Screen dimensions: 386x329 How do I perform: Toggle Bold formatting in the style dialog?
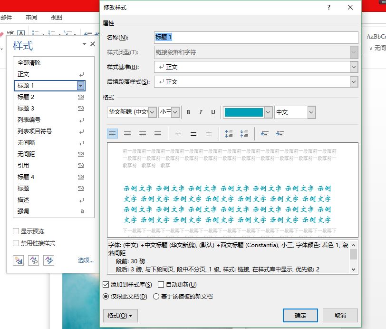[188, 112]
